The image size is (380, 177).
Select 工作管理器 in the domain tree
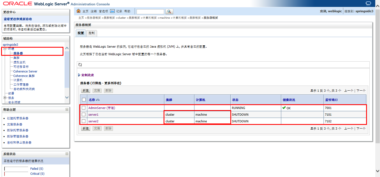pos(21,84)
